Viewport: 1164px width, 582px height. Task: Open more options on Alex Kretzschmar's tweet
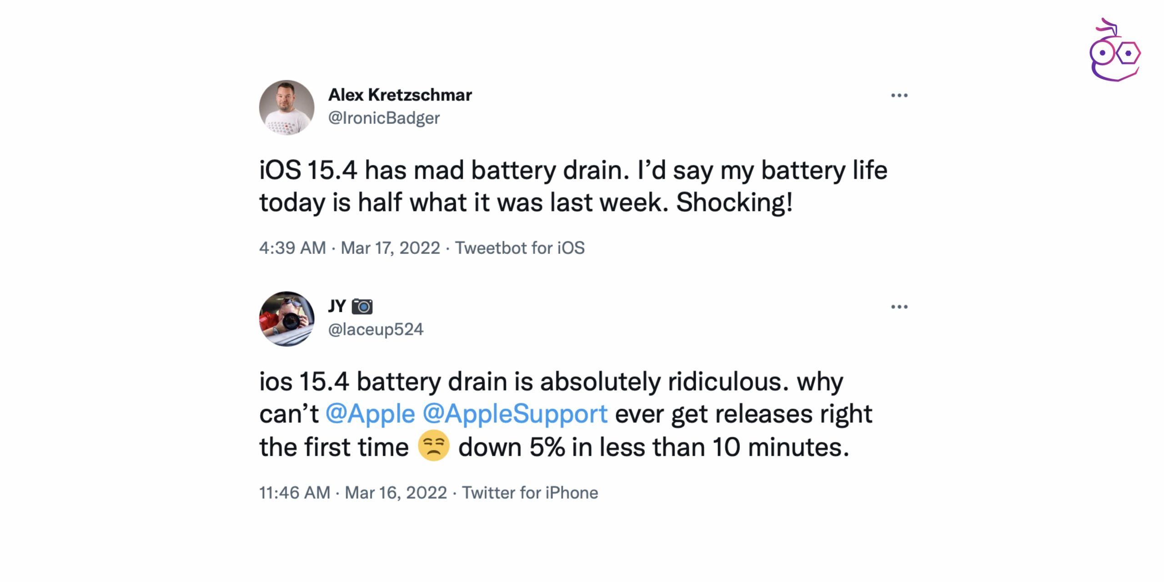point(899,95)
